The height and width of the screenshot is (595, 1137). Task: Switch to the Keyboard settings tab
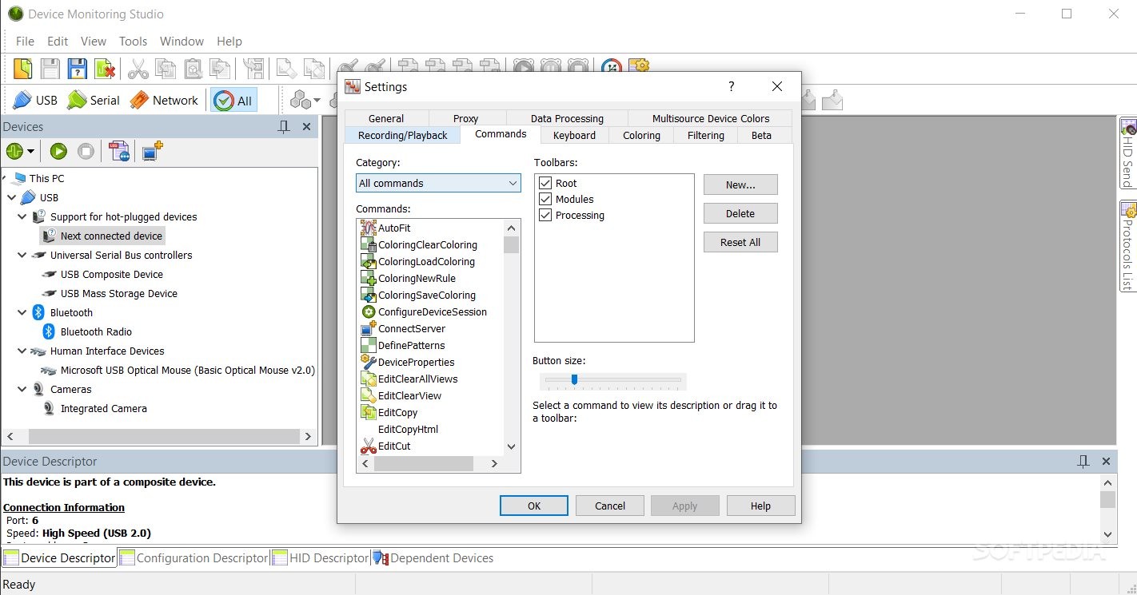click(x=574, y=135)
